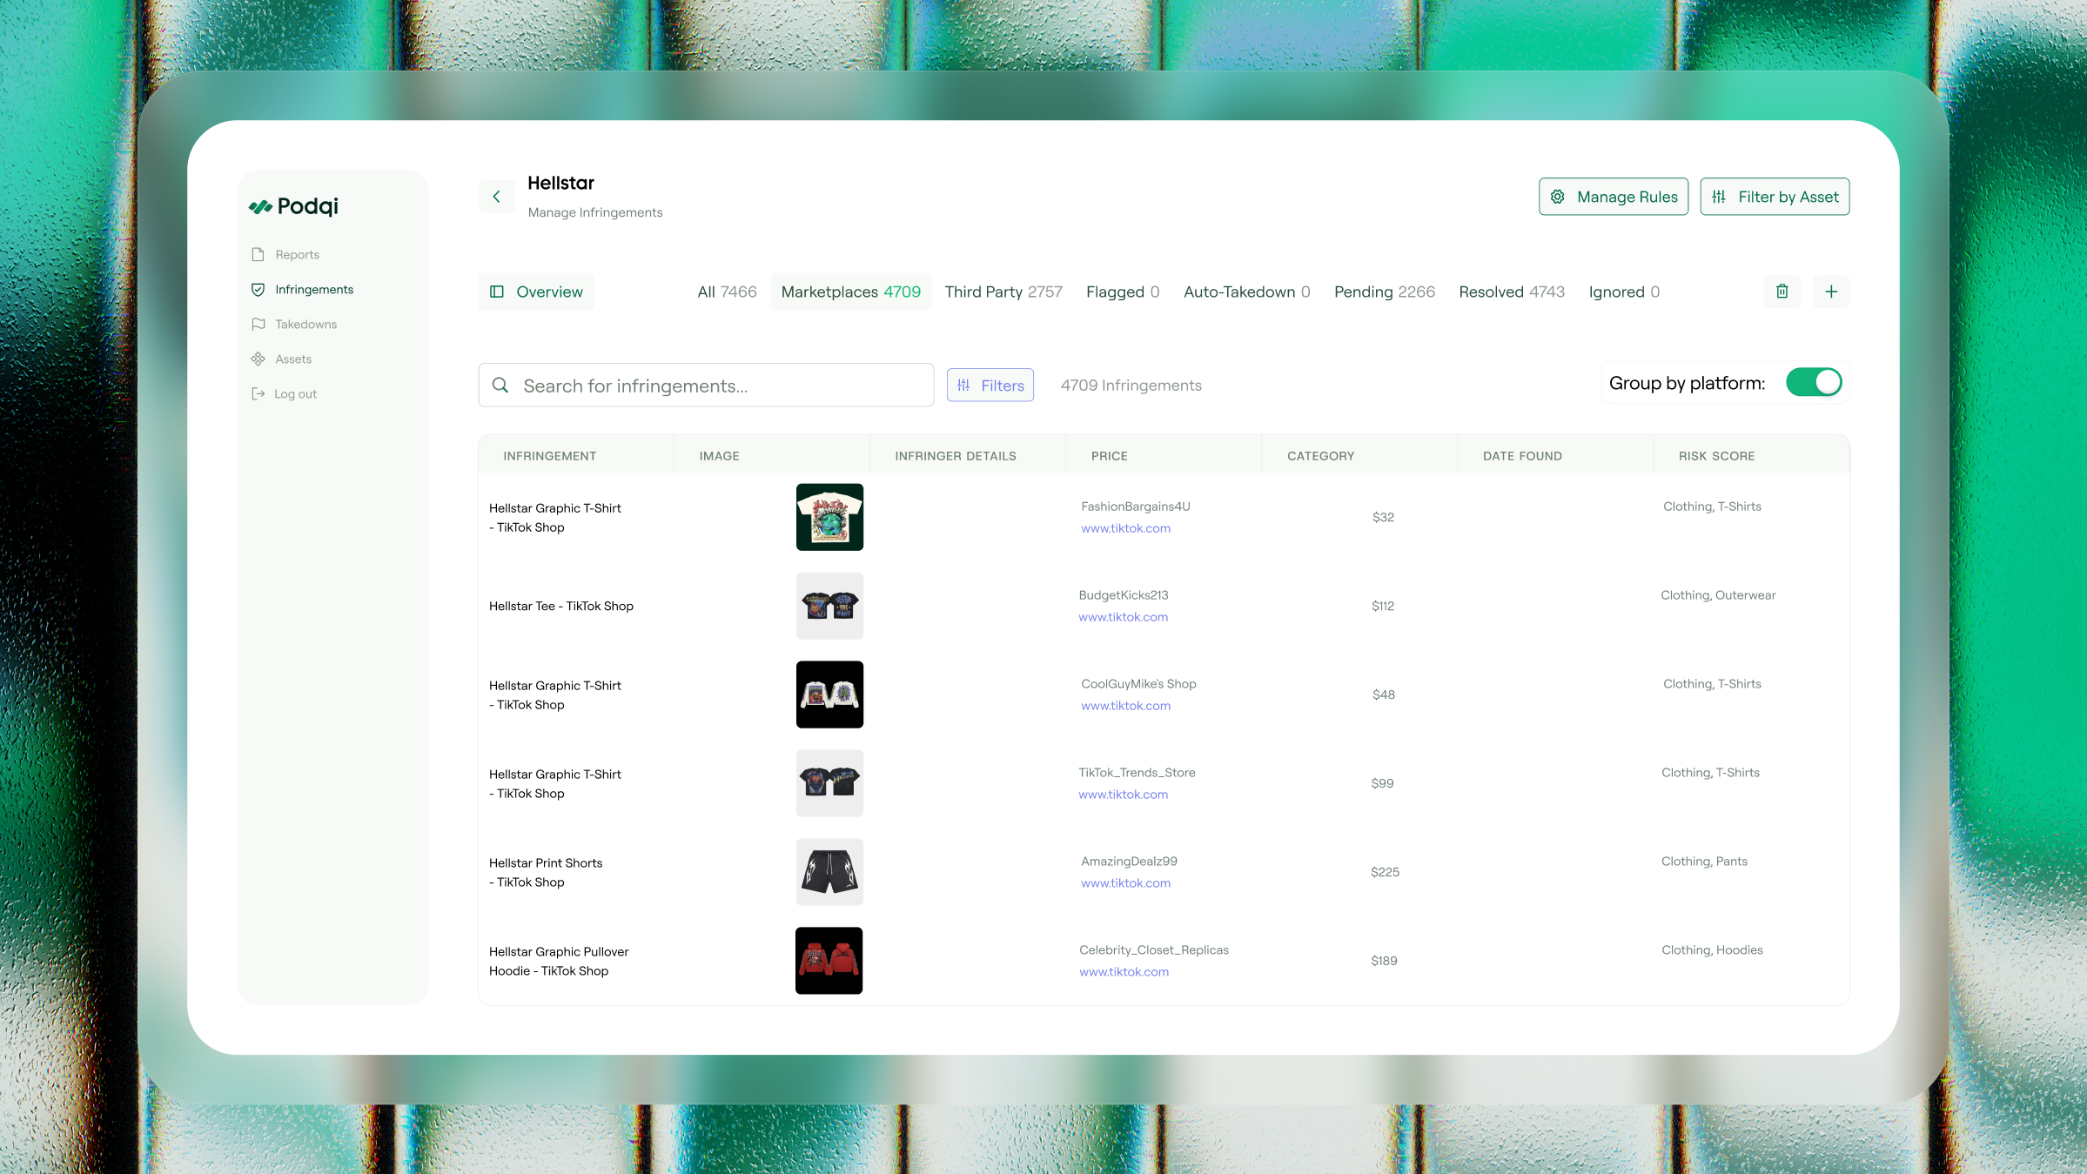Click the trash delete icon
2087x1174 pixels.
click(1782, 292)
